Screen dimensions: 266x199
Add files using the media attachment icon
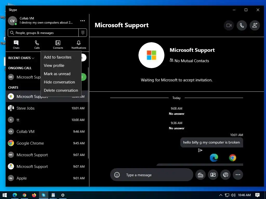point(200,175)
